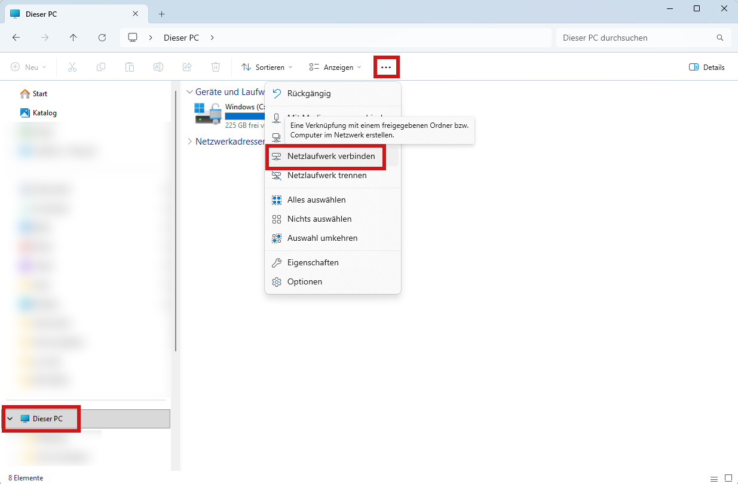Open a new tab with plus button

(161, 14)
